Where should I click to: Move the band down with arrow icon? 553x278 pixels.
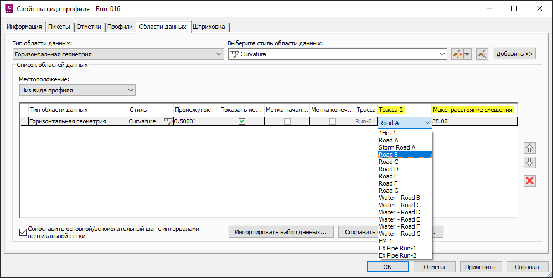529,163
